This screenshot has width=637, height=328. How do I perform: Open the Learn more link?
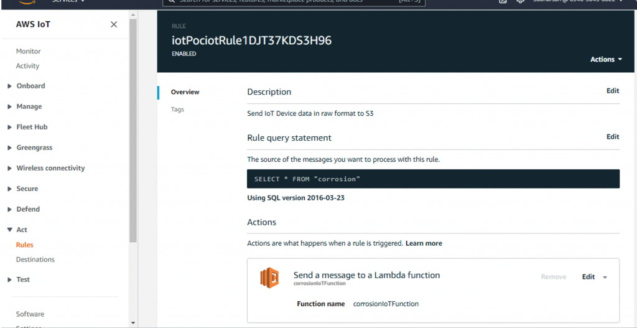click(424, 243)
